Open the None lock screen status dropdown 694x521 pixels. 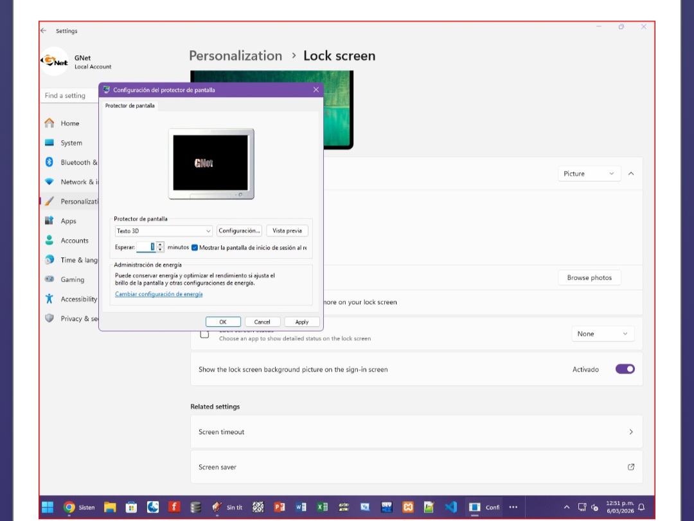602,334
